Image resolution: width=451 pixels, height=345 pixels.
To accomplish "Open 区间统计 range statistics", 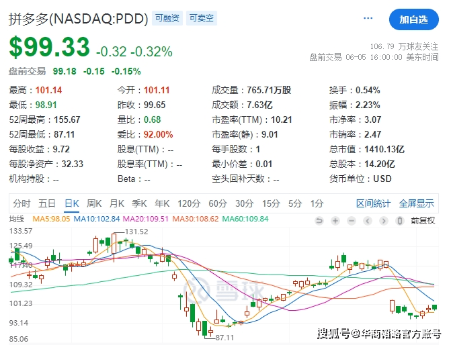I will click(x=373, y=203).
